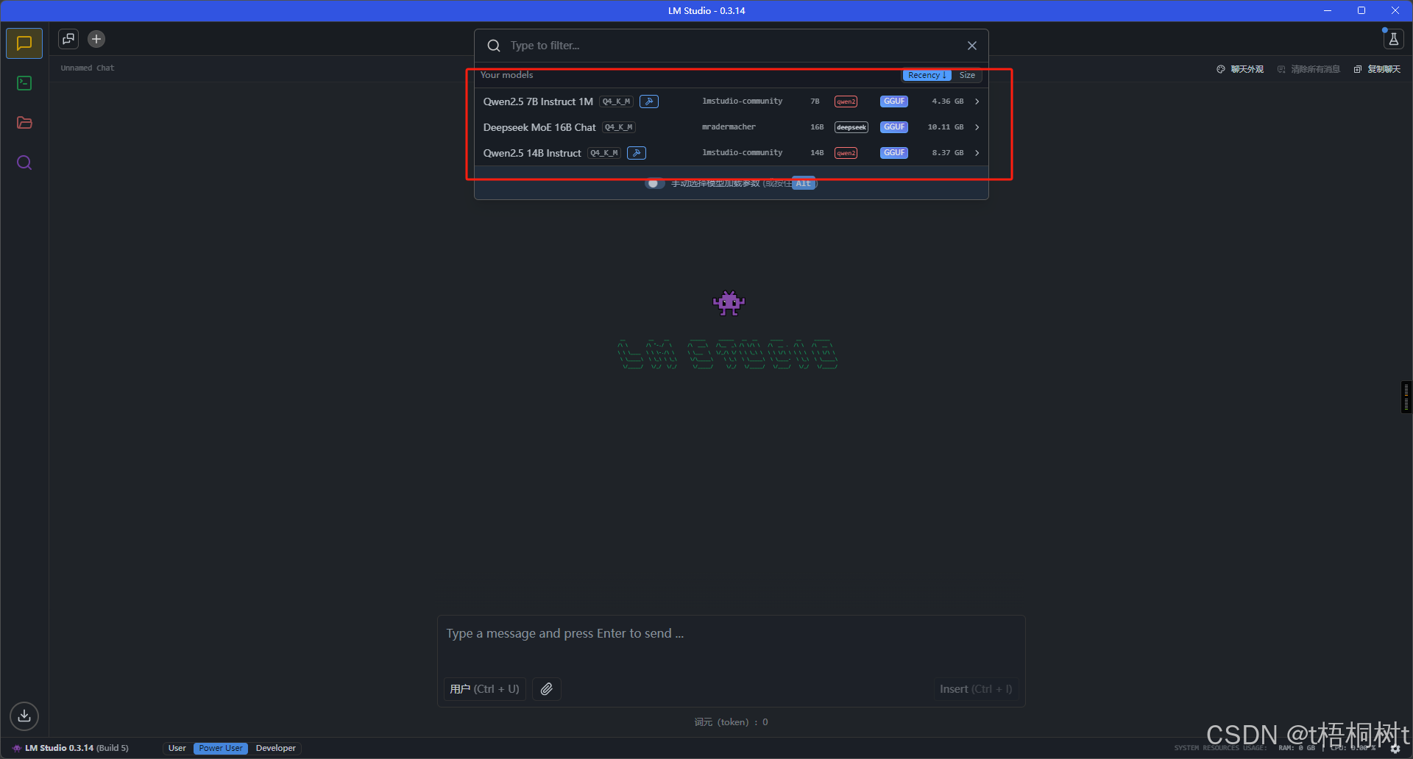Open the flask settings panel icon

point(1393,39)
